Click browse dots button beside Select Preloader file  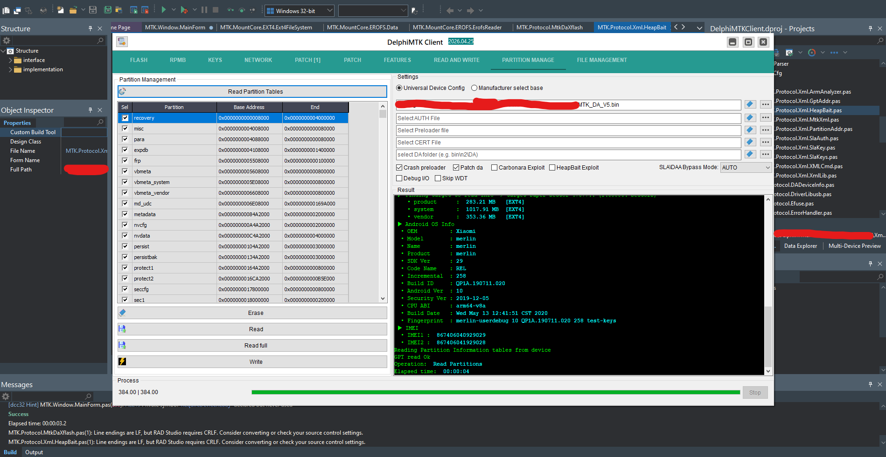(765, 130)
